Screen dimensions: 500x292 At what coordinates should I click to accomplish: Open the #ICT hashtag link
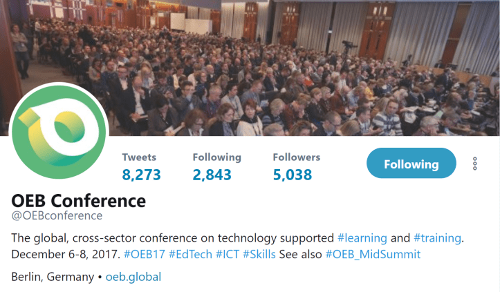click(x=228, y=255)
